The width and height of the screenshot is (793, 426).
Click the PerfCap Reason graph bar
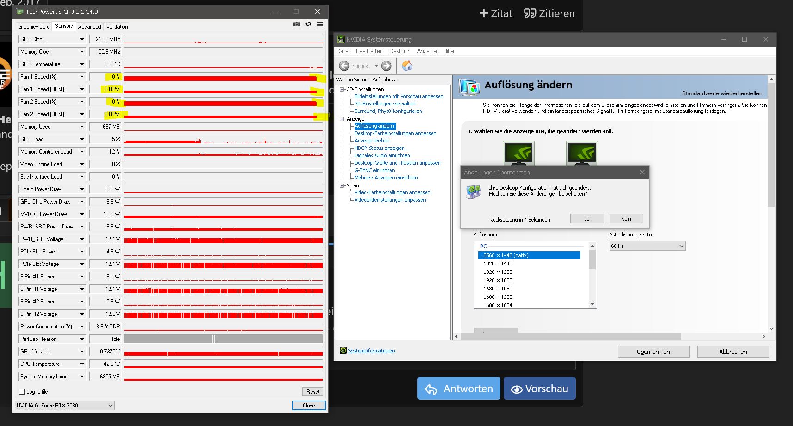pos(223,339)
